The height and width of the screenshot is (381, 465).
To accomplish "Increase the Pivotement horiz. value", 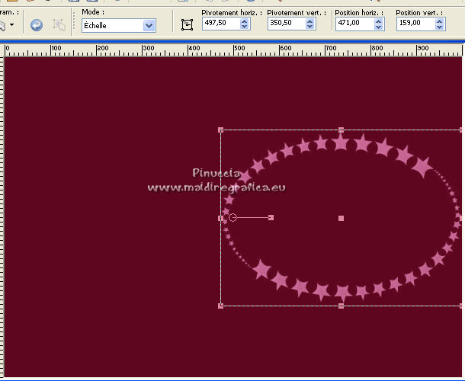I will pyautogui.click(x=245, y=21).
